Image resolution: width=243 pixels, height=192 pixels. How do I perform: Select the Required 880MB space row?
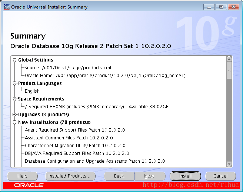[97, 107]
